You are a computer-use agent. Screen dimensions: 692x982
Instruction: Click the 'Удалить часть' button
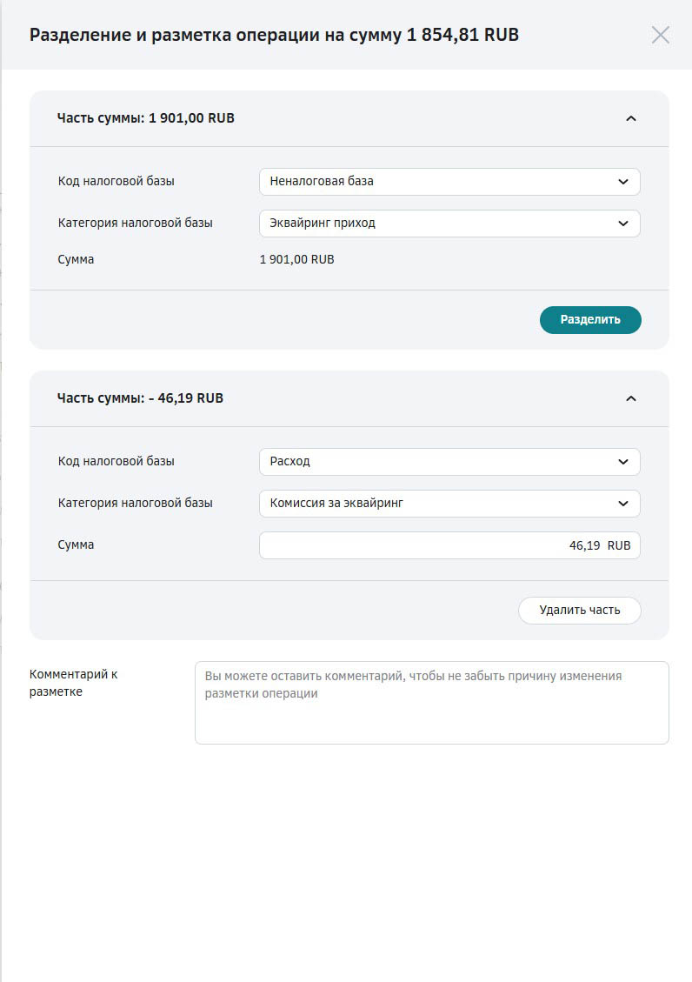point(580,611)
